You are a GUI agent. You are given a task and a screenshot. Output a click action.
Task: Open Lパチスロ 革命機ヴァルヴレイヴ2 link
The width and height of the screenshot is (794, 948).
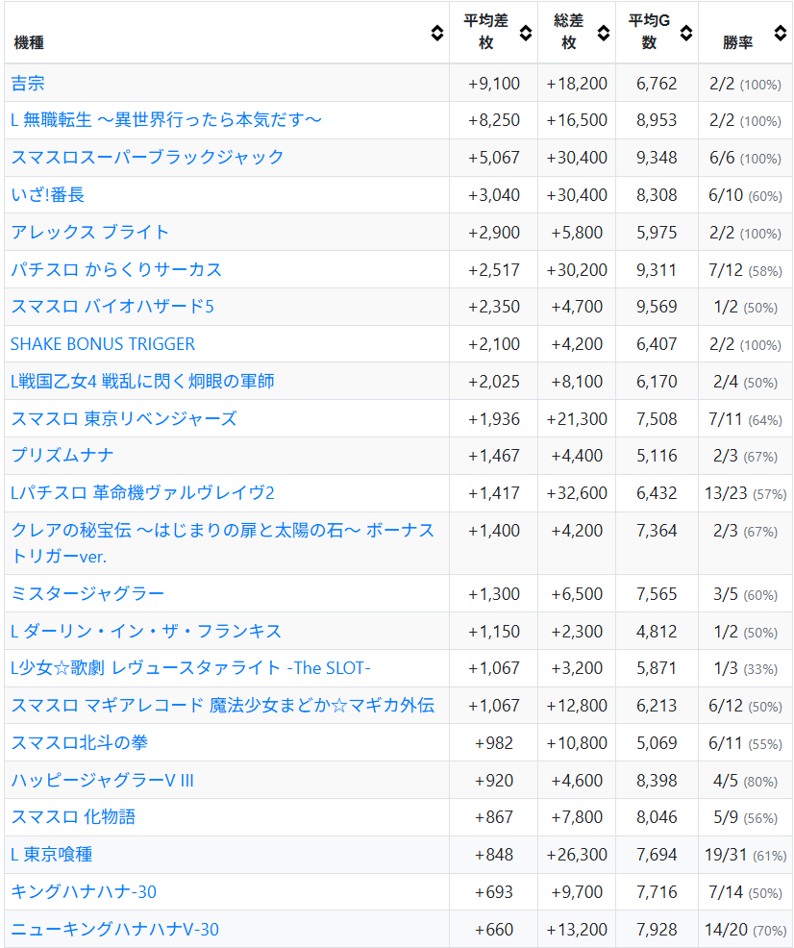tap(142, 493)
